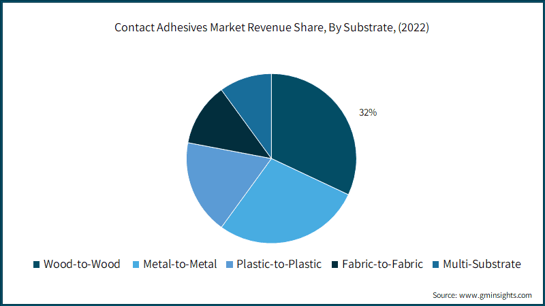Click the Multi-Substrate legend color swatch
545x306 pixels.
click(x=436, y=265)
